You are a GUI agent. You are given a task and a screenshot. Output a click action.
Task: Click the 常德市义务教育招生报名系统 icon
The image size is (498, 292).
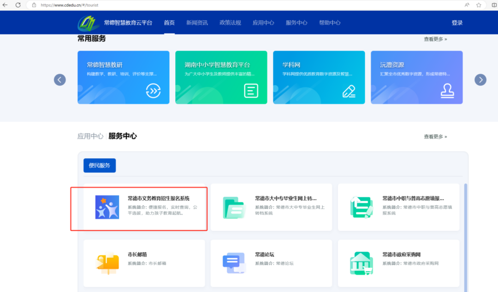pyautogui.click(x=107, y=207)
